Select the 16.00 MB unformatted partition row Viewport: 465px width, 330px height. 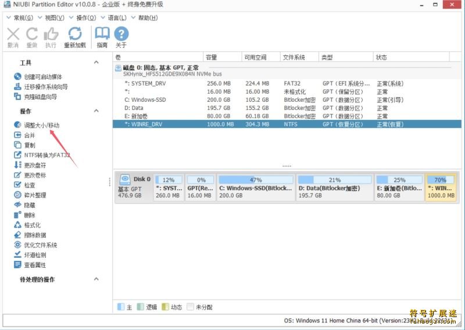point(287,91)
